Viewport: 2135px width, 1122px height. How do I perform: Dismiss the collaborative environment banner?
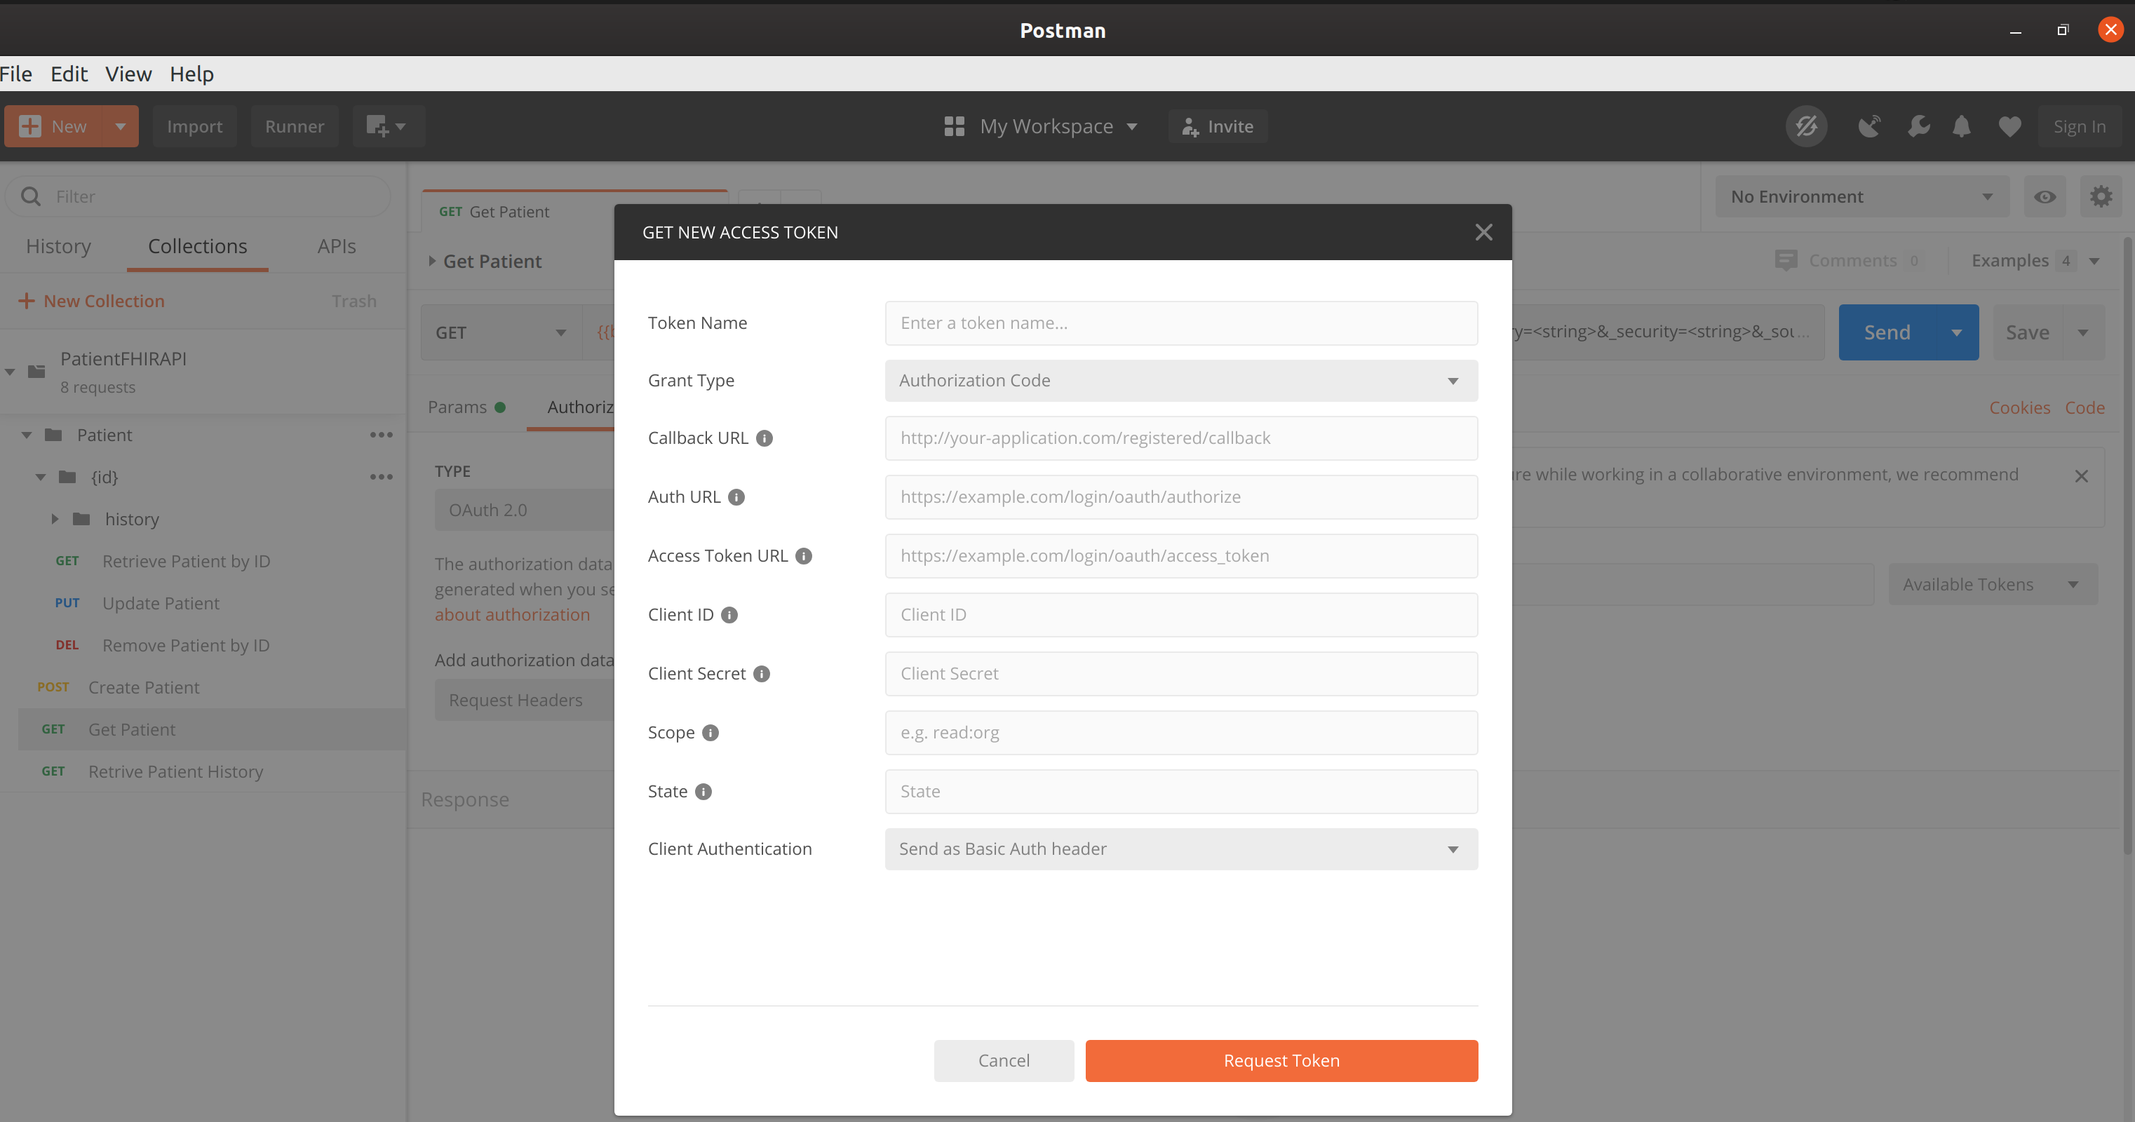point(2081,475)
